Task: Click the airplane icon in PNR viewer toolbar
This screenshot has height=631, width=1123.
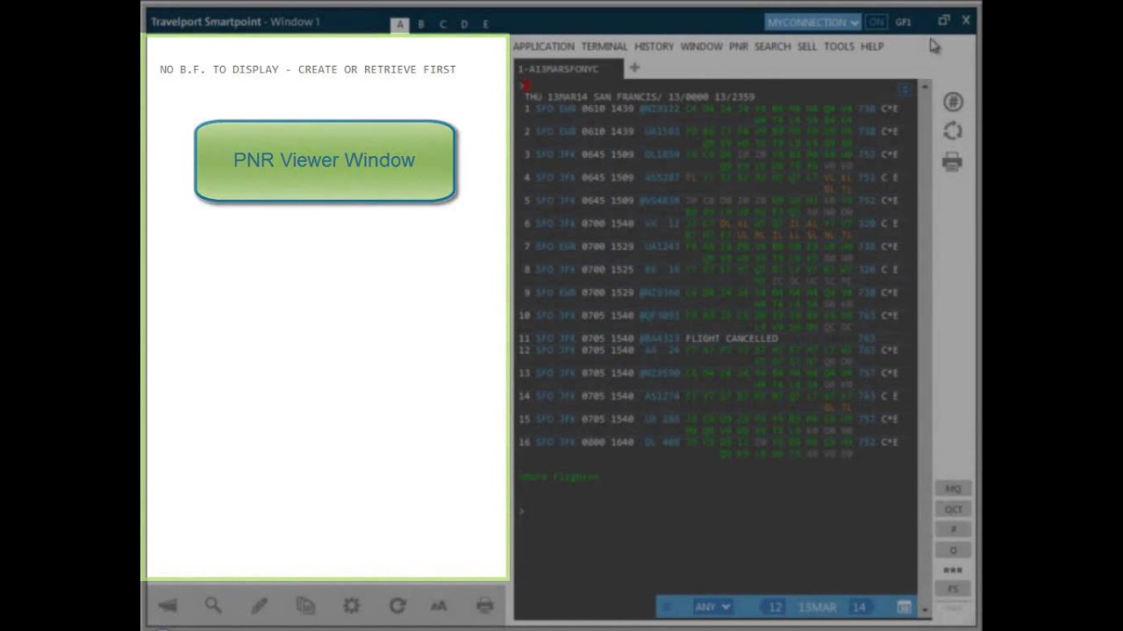Action: pyautogui.click(x=168, y=605)
